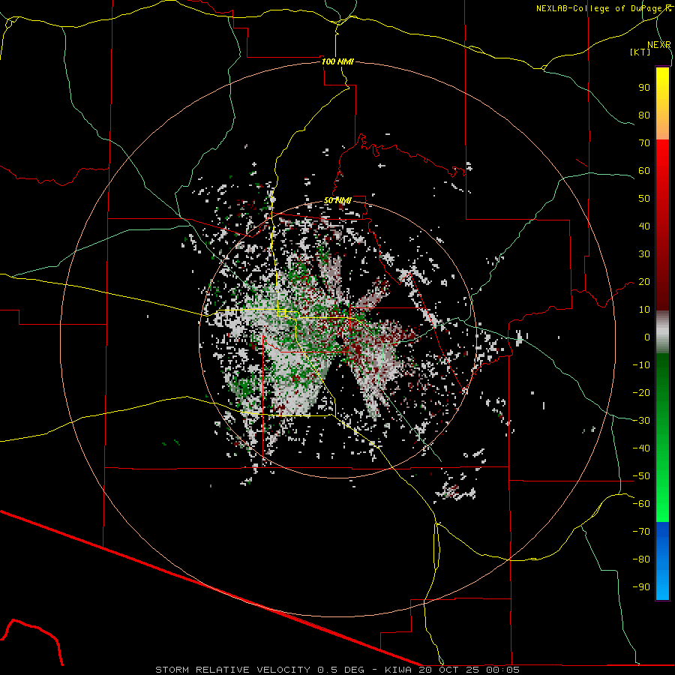Click the 50 NMI range ring label
The image size is (675, 675).
[337, 200]
